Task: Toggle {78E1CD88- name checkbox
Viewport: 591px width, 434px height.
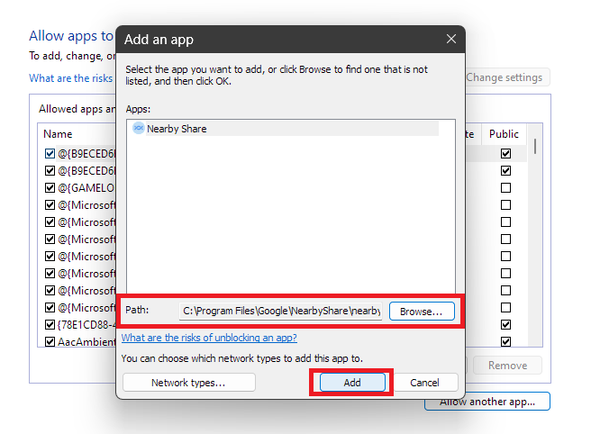Action: 50,324
